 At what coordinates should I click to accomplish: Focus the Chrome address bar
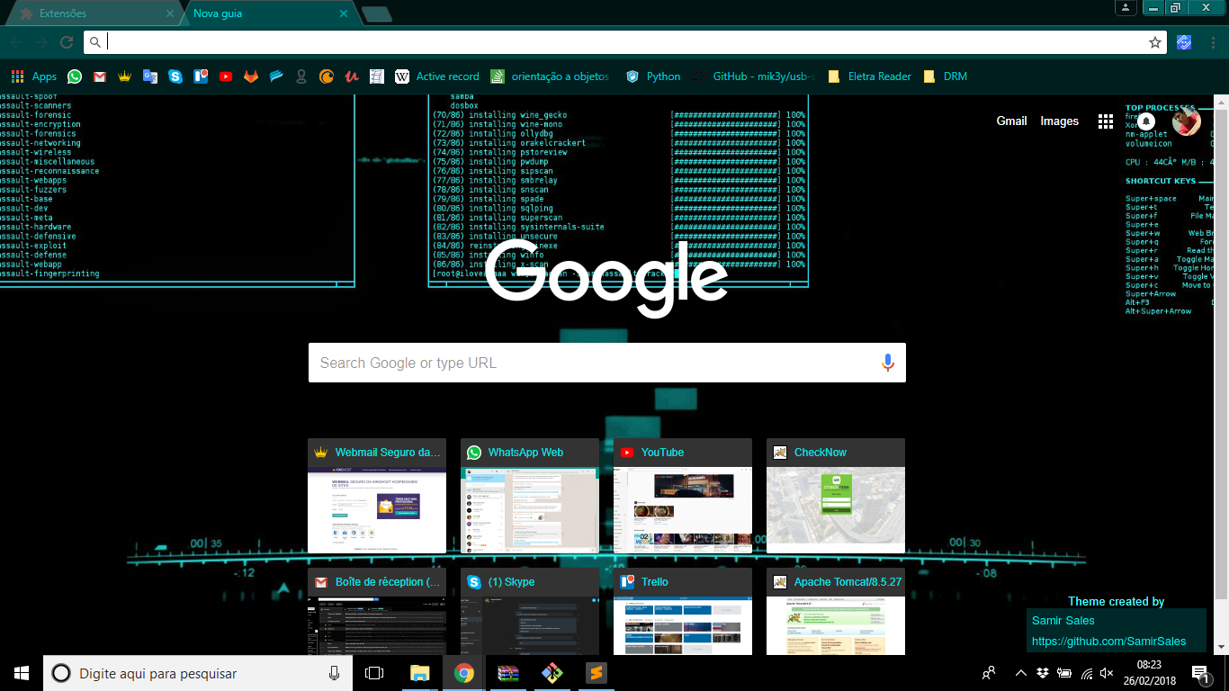625,42
